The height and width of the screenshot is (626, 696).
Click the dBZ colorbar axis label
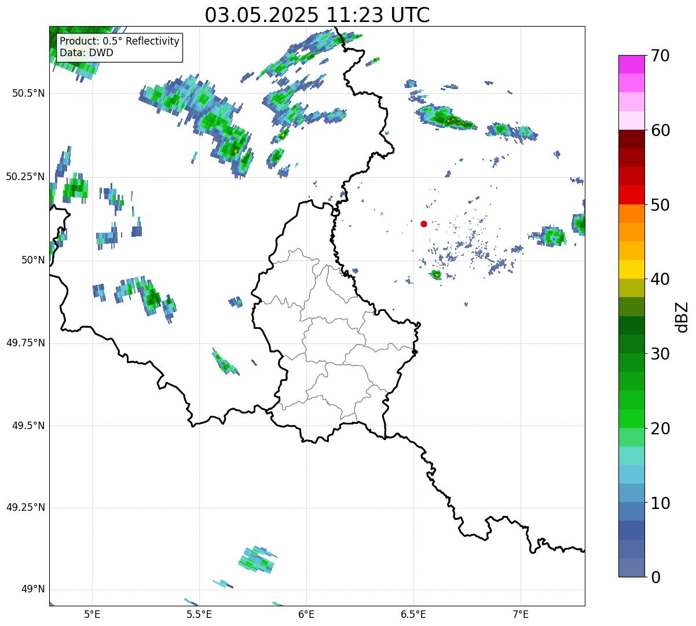pos(682,316)
